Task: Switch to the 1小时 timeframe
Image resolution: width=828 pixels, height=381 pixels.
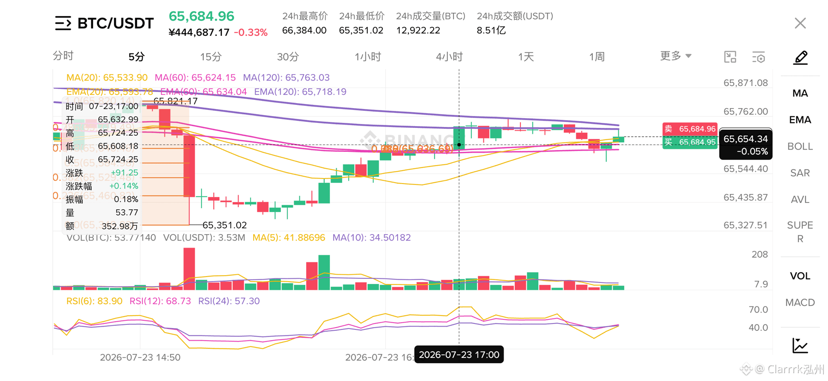Action: (x=368, y=57)
